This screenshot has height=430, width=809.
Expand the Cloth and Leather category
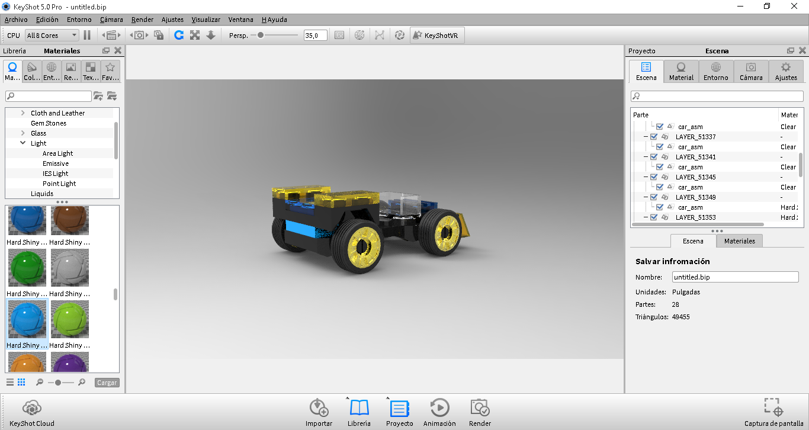coord(23,113)
